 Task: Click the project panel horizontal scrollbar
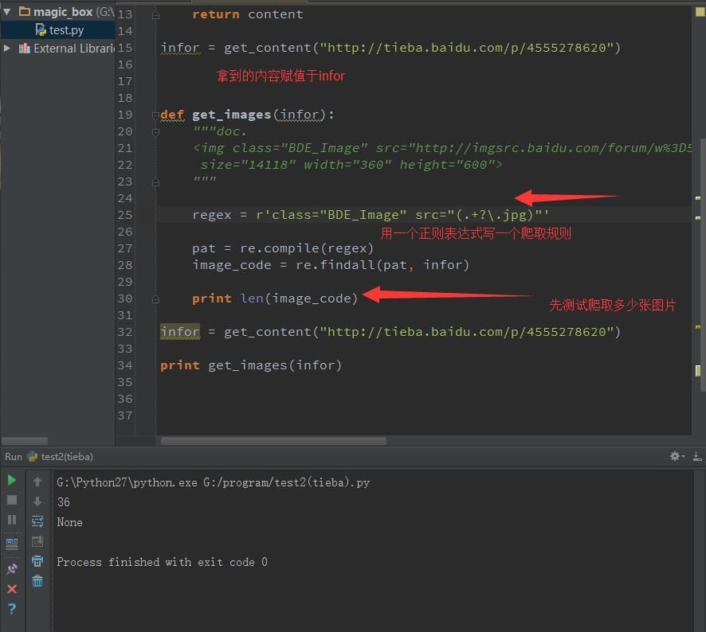(x=25, y=441)
